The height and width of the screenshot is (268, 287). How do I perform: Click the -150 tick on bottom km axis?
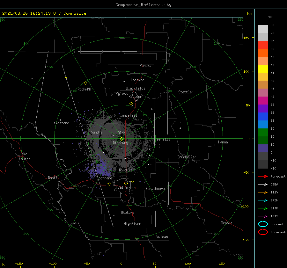[19, 264]
